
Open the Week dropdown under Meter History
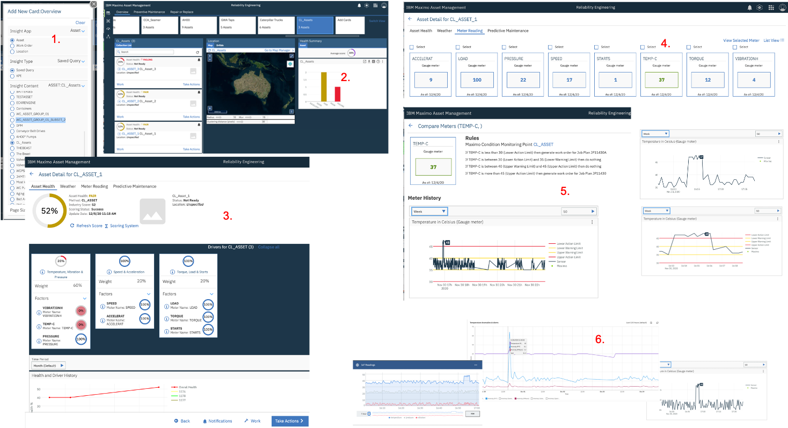(x=429, y=212)
